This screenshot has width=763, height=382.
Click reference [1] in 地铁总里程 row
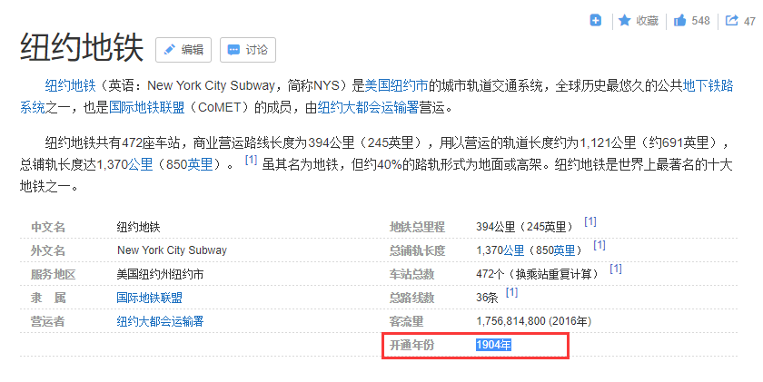(x=590, y=221)
